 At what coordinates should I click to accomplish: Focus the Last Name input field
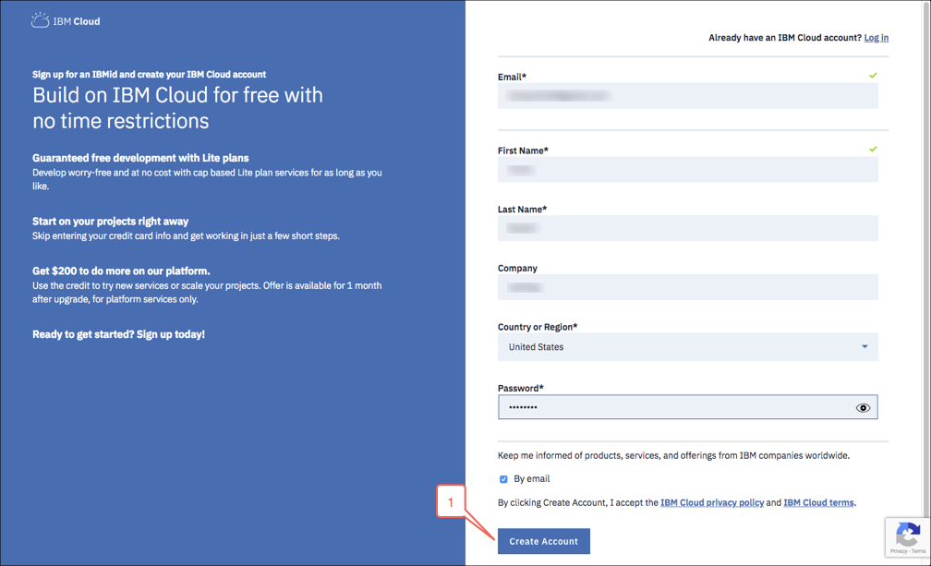687,228
